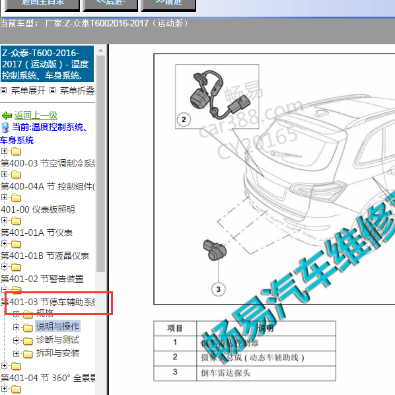Open the 返回上一级 link
Image resolution: width=395 pixels, height=395 pixels.
(36, 116)
